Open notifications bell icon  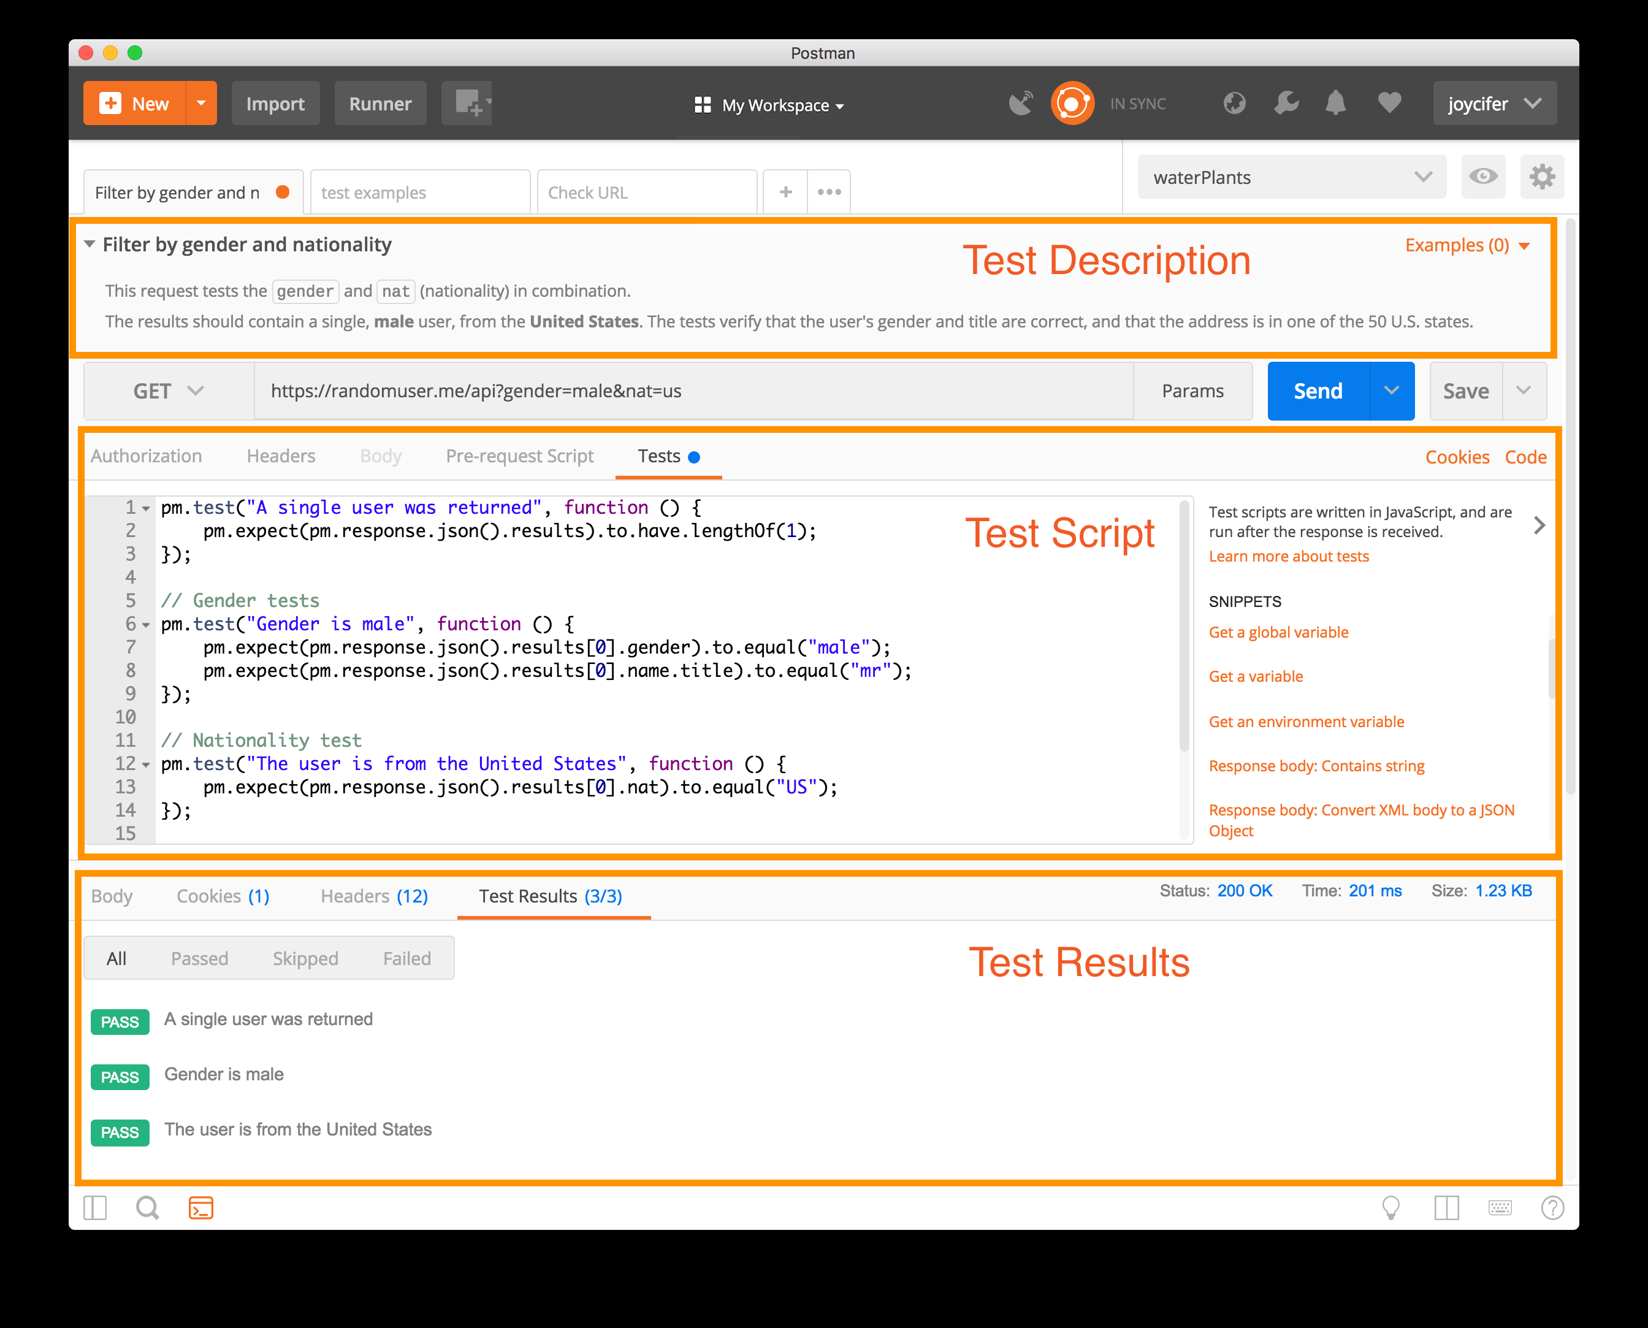[1336, 103]
